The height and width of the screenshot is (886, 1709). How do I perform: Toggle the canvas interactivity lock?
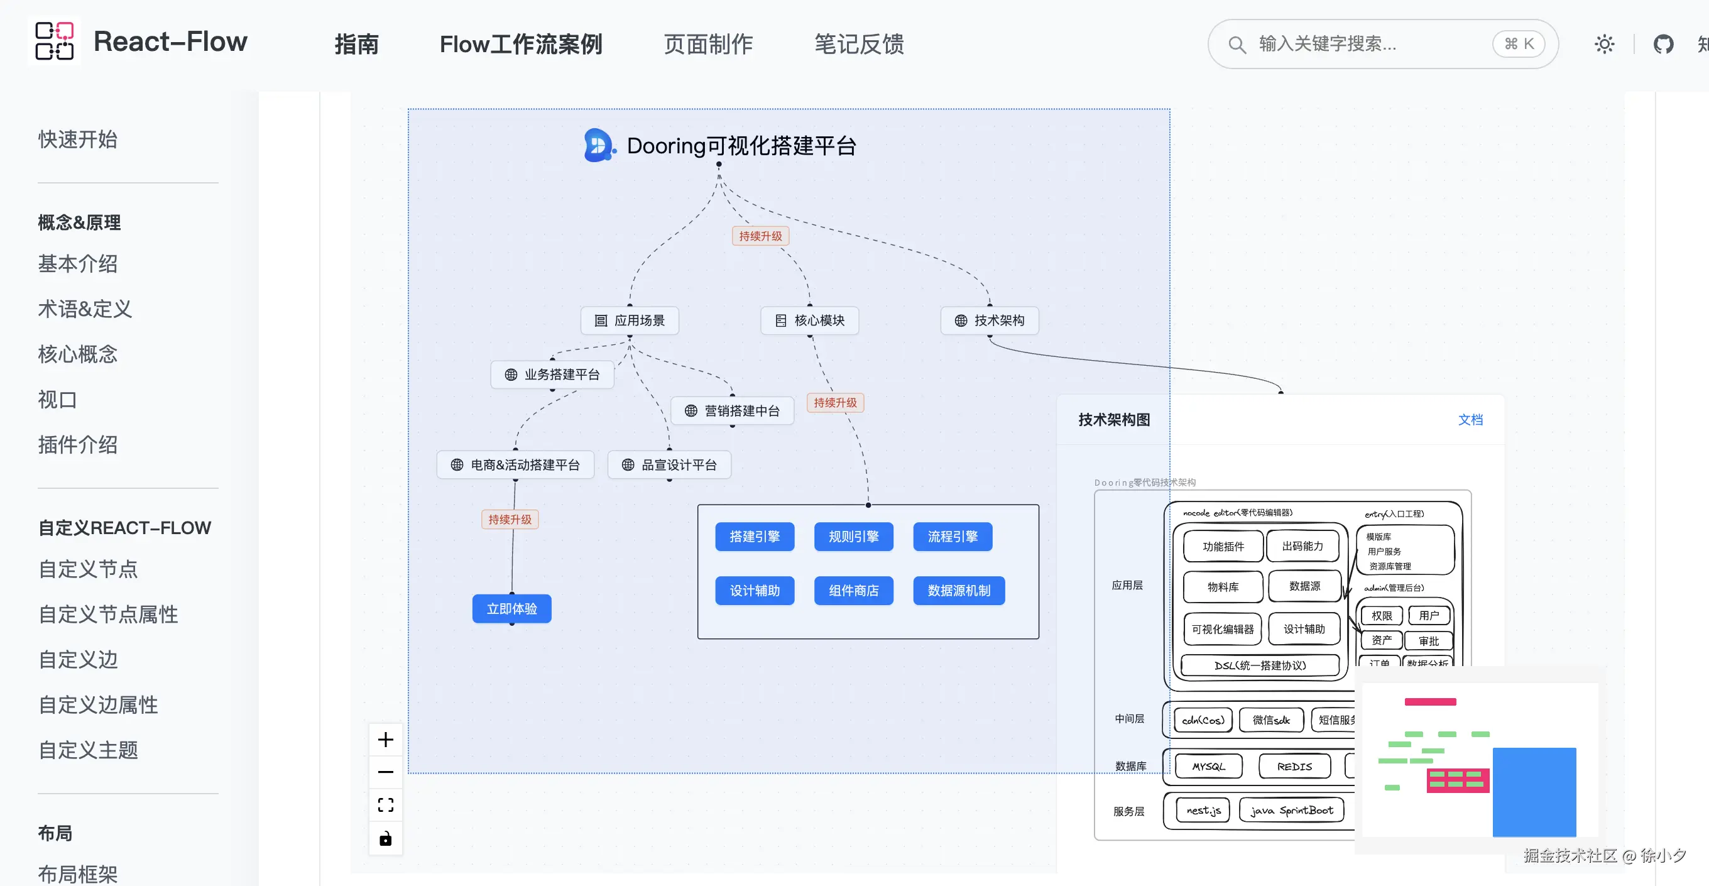click(385, 839)
